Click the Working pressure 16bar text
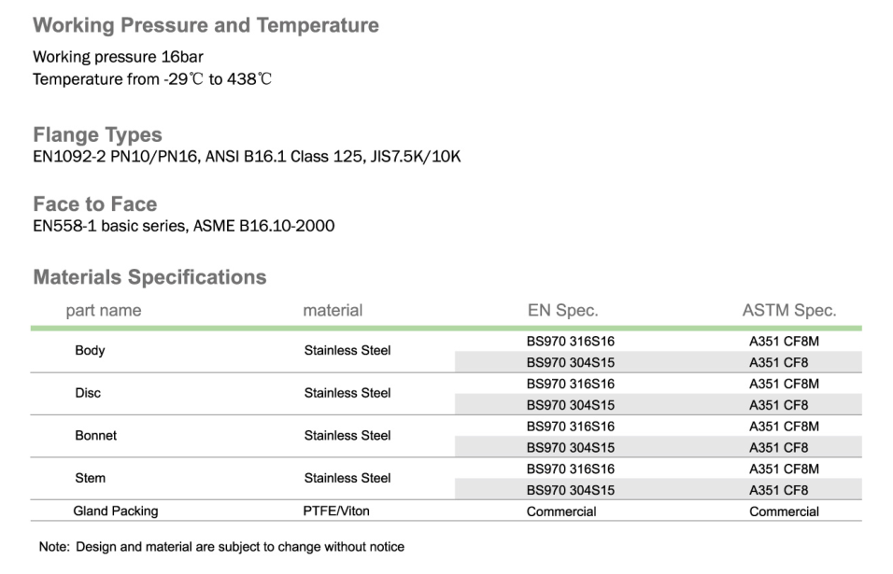Screen dimensions: 893x574 coord(118,57)
